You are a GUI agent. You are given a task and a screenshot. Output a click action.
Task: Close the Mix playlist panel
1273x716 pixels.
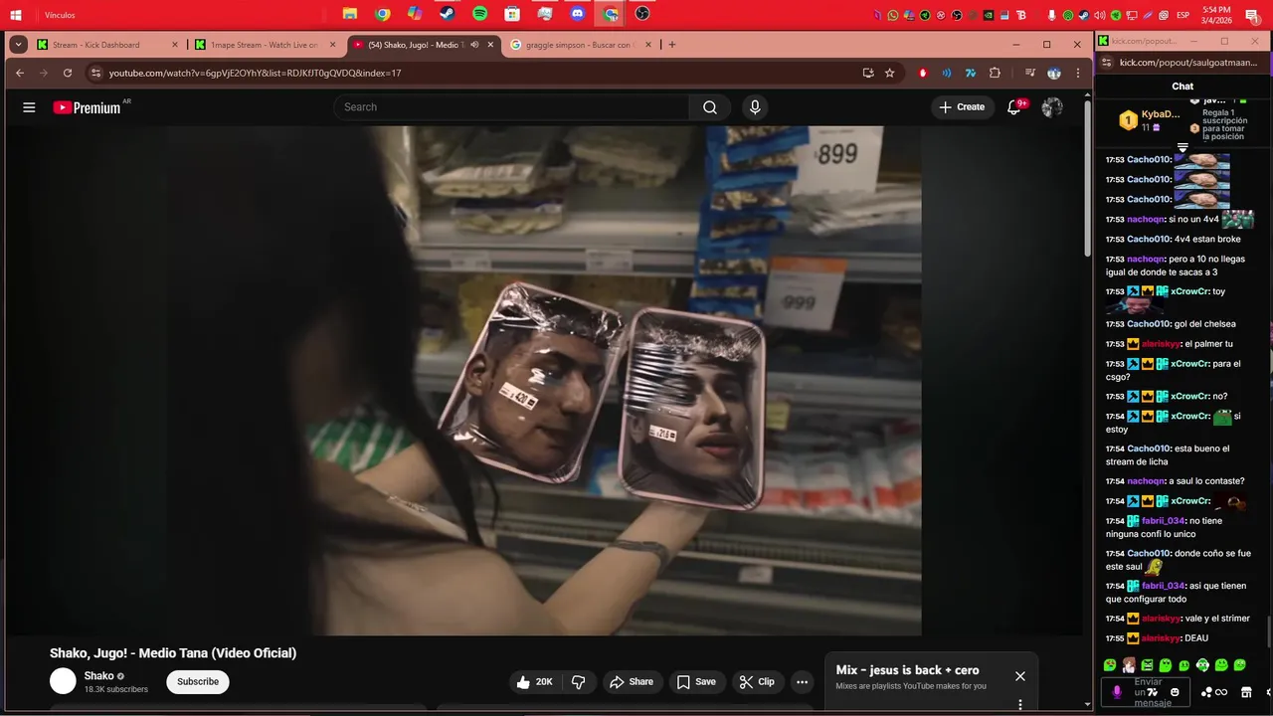1019,676
